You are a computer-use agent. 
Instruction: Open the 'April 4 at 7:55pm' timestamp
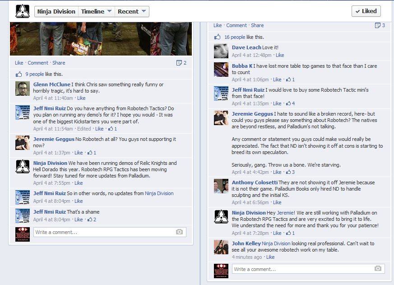51,183
